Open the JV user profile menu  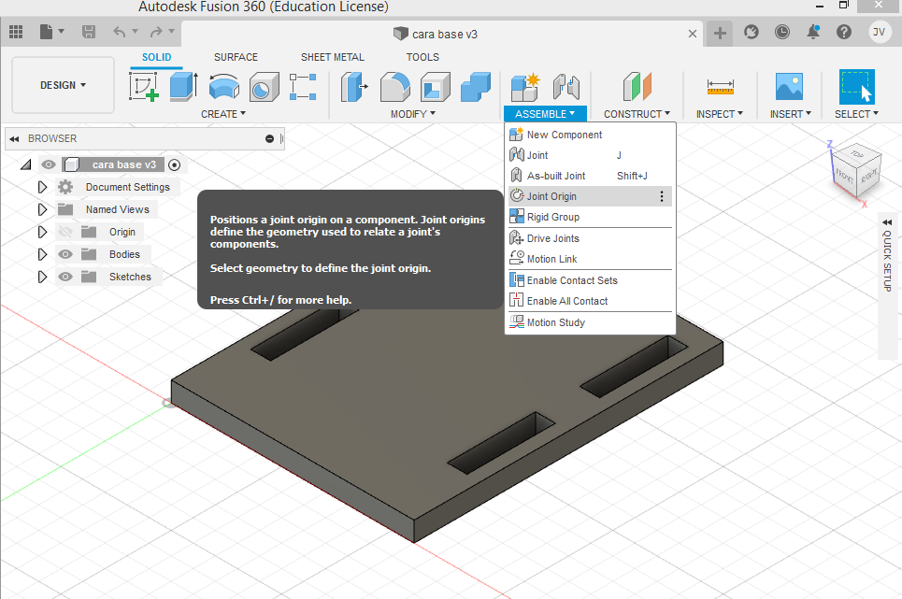pyautogui.click(x=879, y=32)
